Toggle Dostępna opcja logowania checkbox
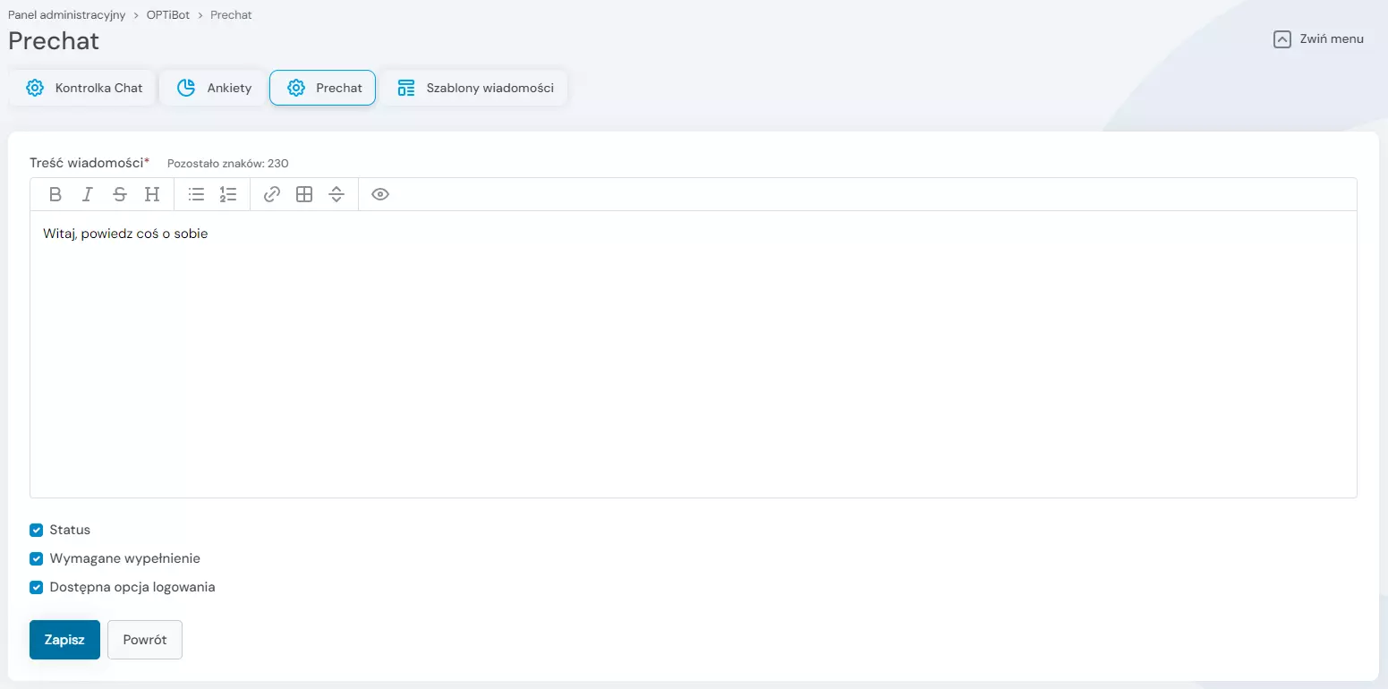Screen dimensions: 1388x689 pyautogui.click(x=37, y=588)
